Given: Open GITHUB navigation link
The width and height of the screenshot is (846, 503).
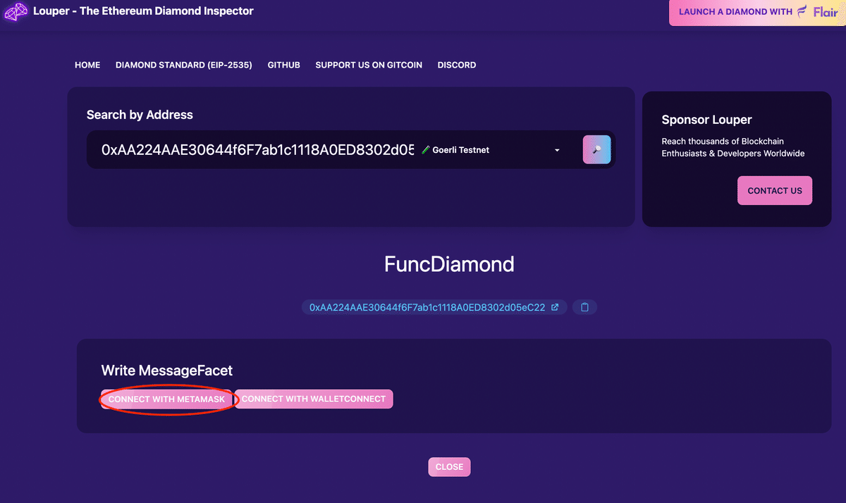Looking at the screenshot, I should [284, 65].
